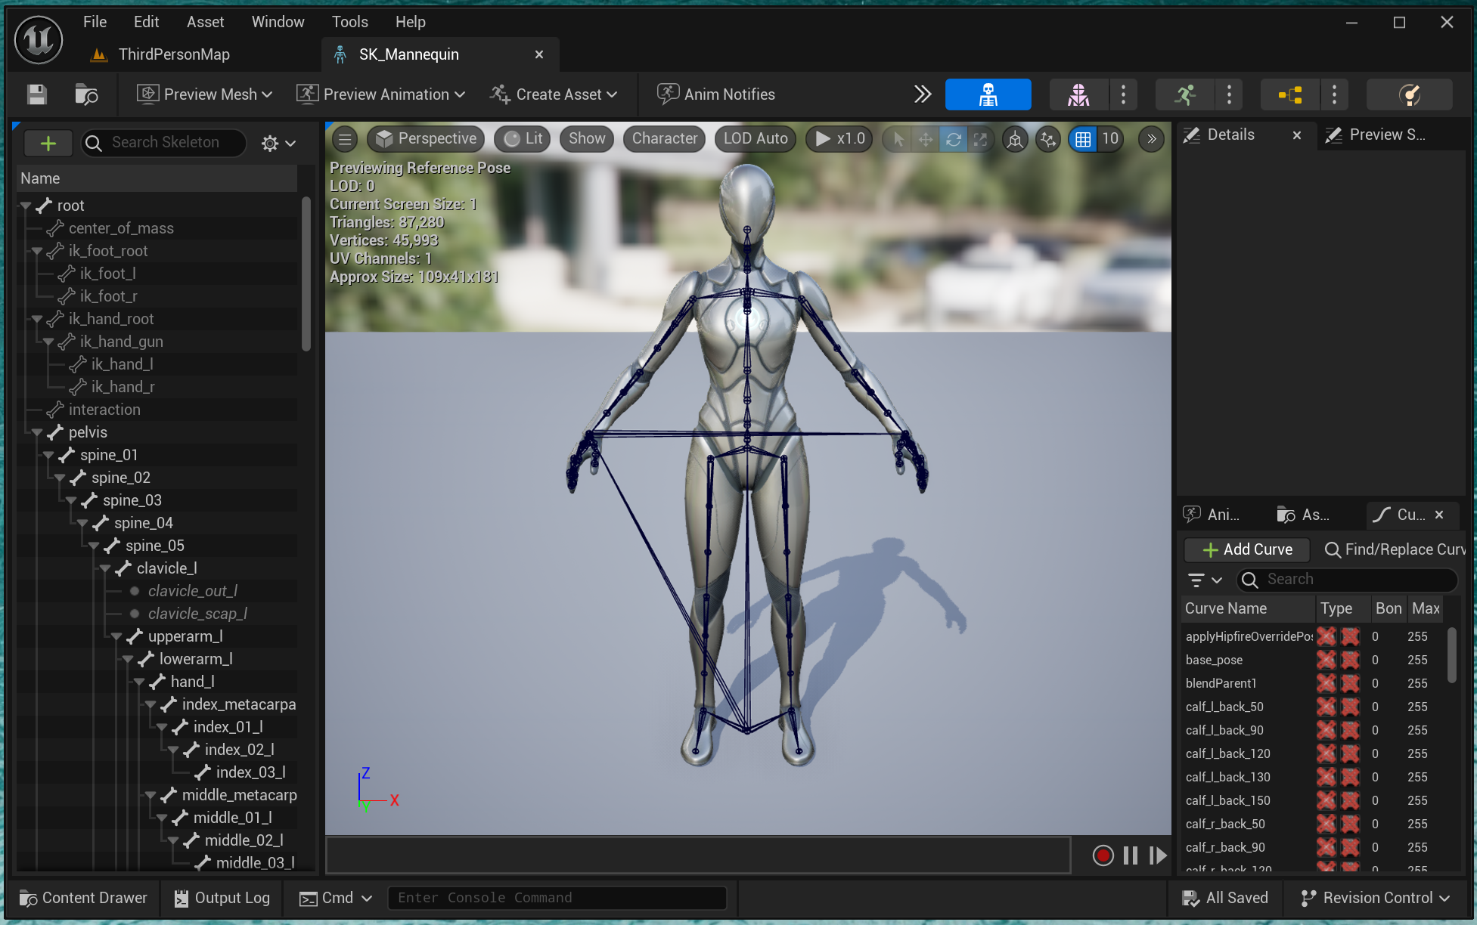
Task: Click the Enter Console Command field
Action: tap(557, 898)
